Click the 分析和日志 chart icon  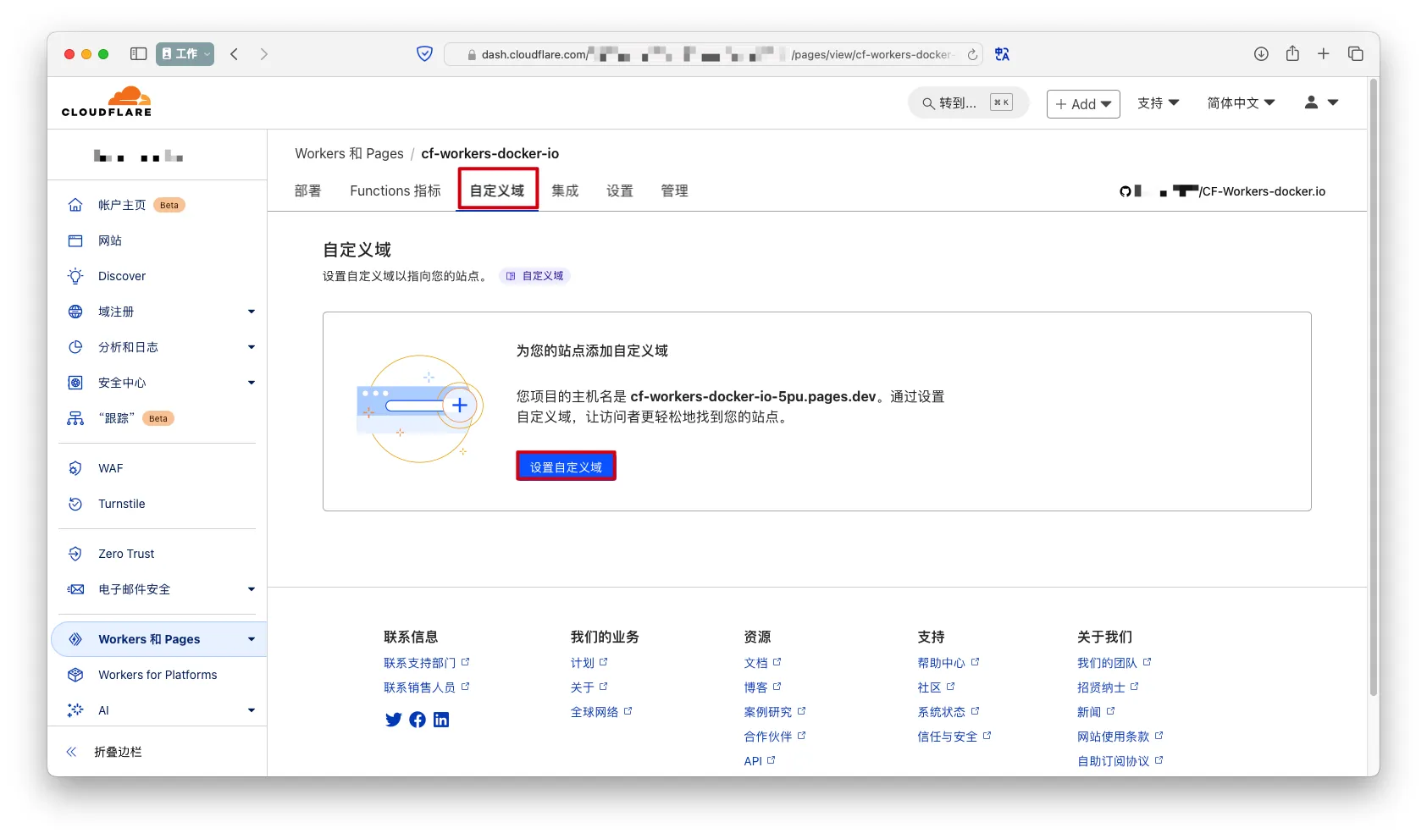(75, 347)
